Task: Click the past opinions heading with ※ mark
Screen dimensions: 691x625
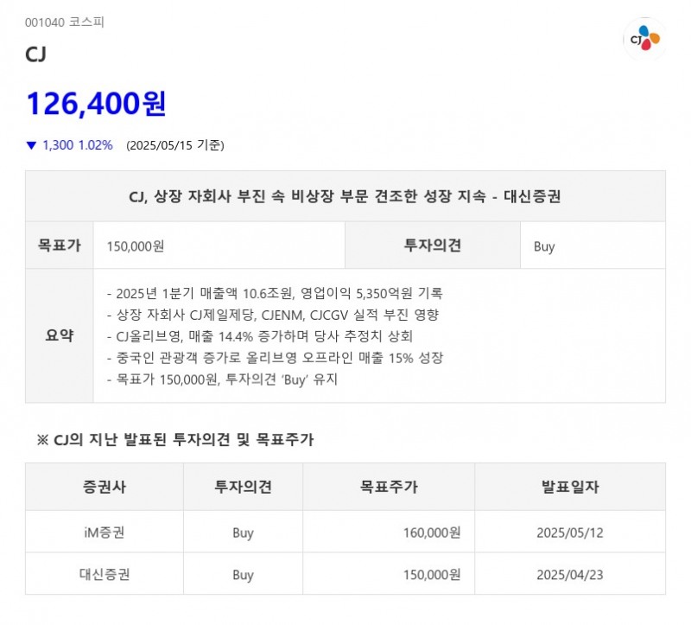Action: click(x=170, y=439)
